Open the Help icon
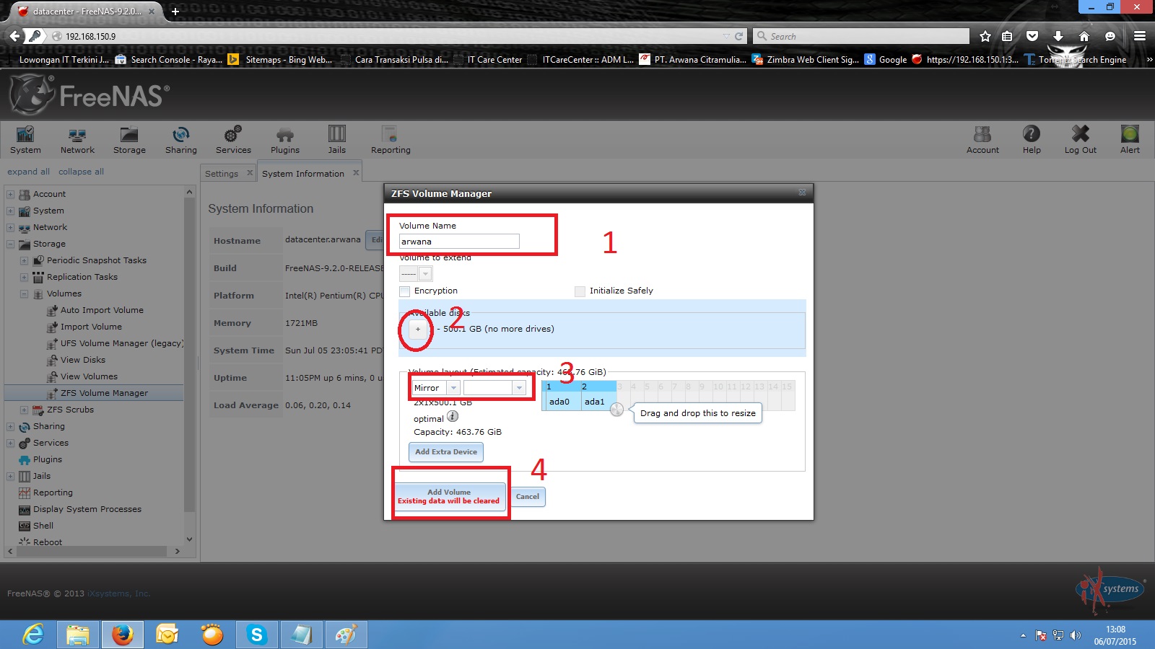Image resolution: width=1155 pixels, height=649 pixels. (1032, 140)
